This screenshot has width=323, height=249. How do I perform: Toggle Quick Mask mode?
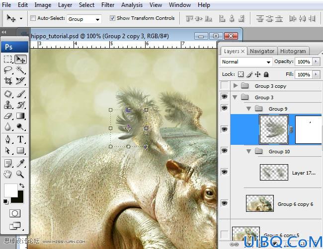[x=15, y=213]
